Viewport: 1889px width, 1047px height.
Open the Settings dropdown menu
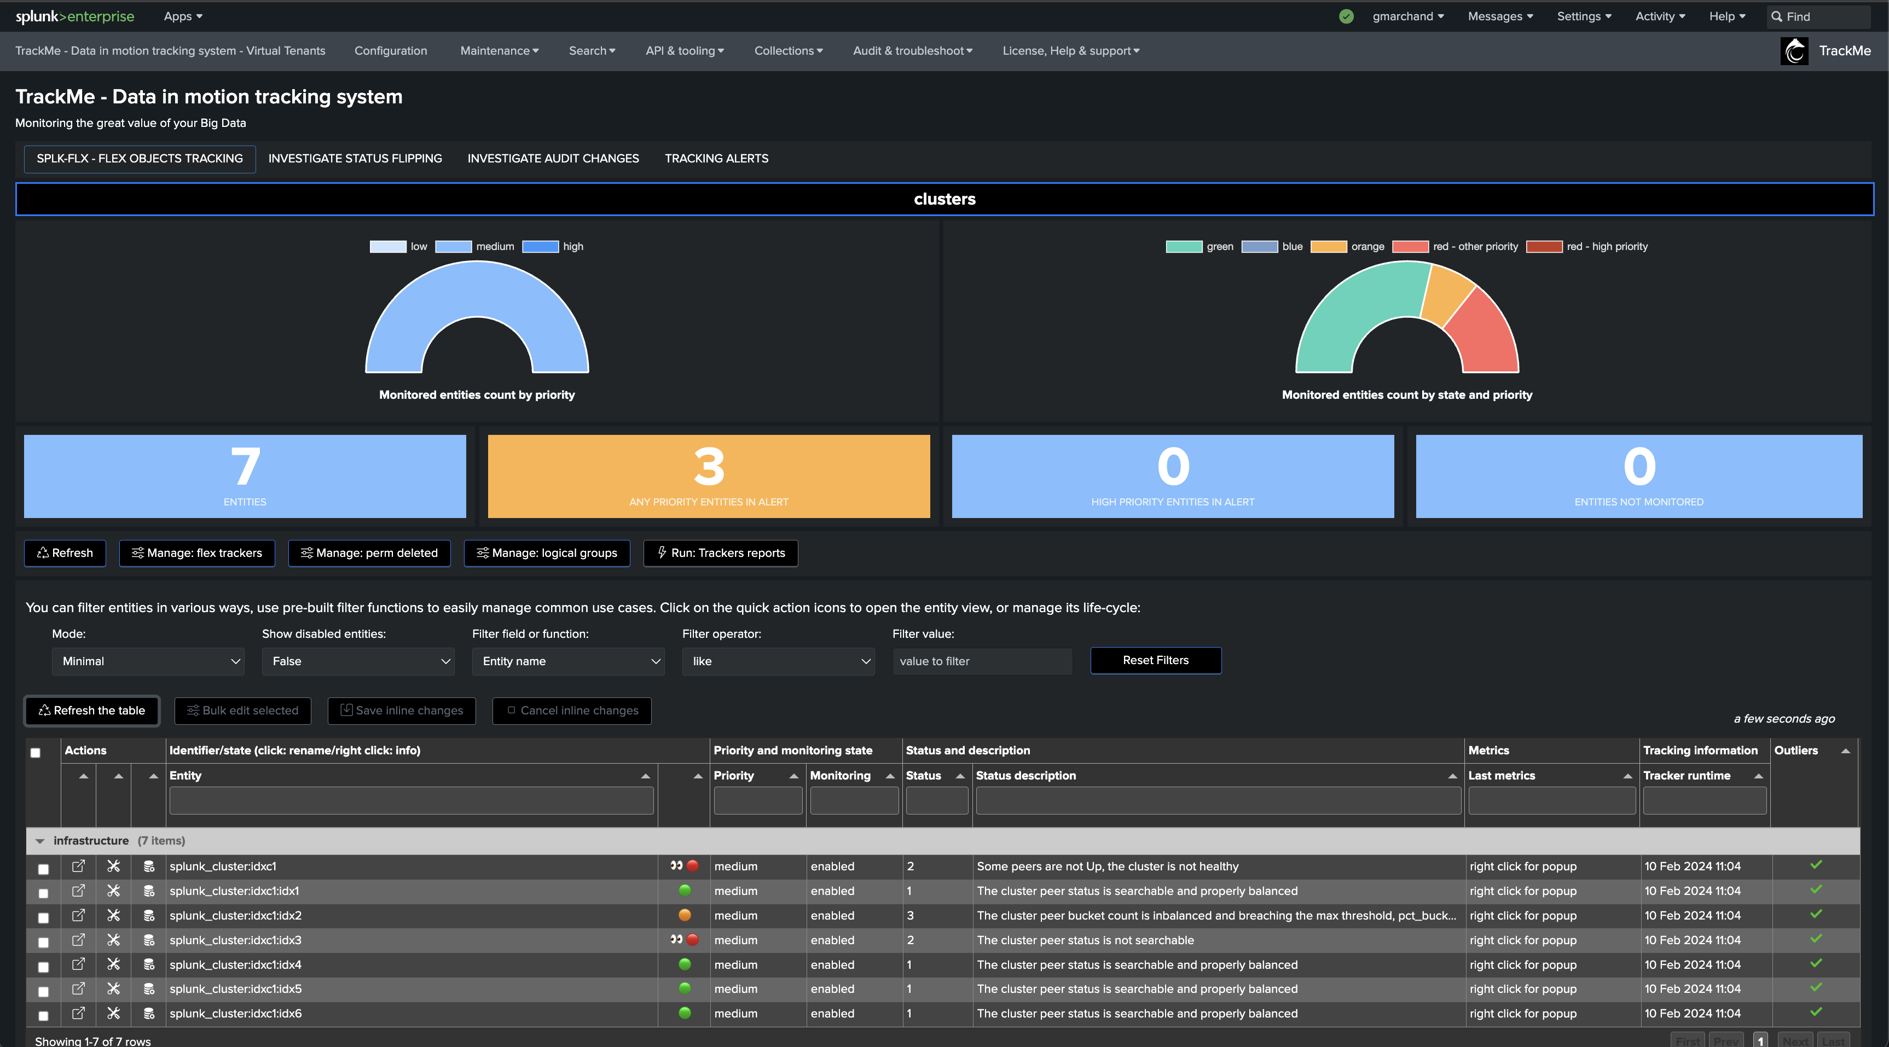[1584, 16]
